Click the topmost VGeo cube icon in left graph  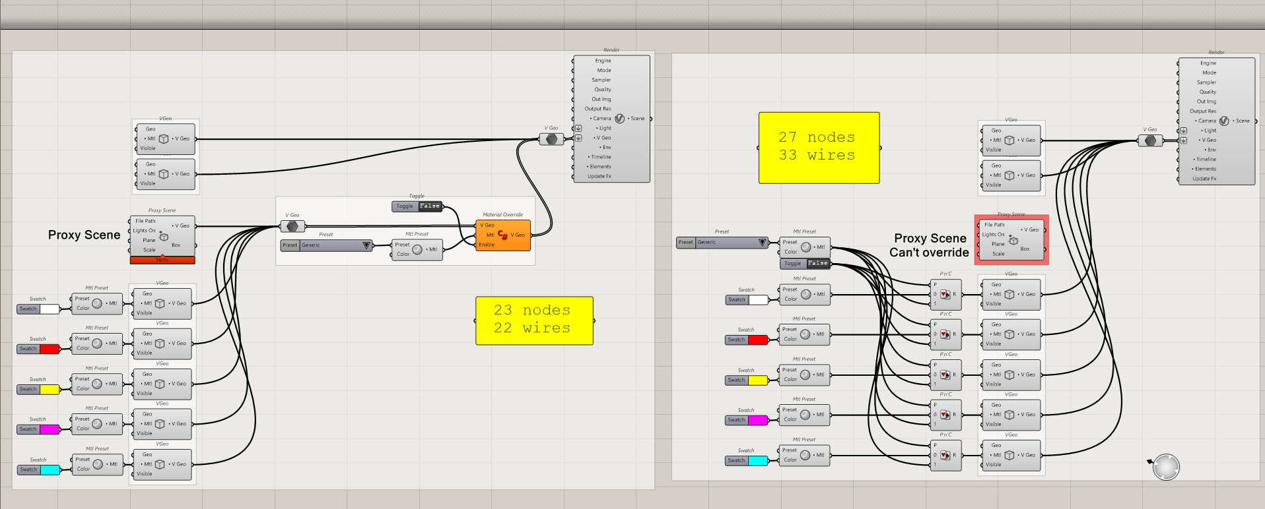point(164,138)
